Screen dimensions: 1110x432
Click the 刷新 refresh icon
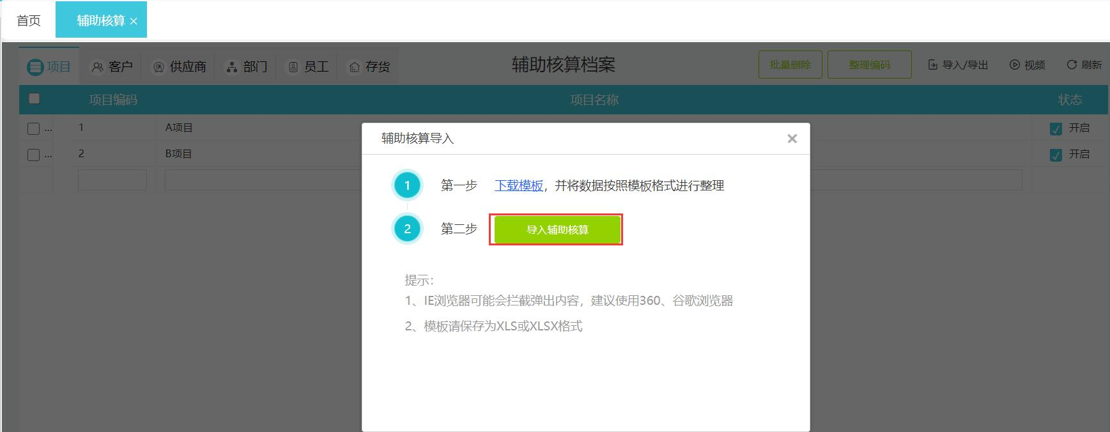click(x=1084, y=65)
